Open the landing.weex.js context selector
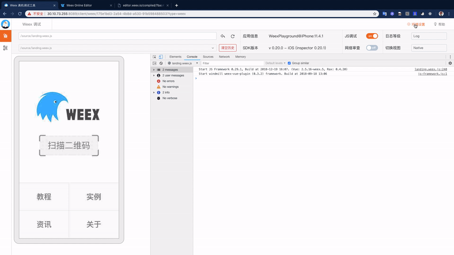 pyautogui.click(x=183, y=63)
